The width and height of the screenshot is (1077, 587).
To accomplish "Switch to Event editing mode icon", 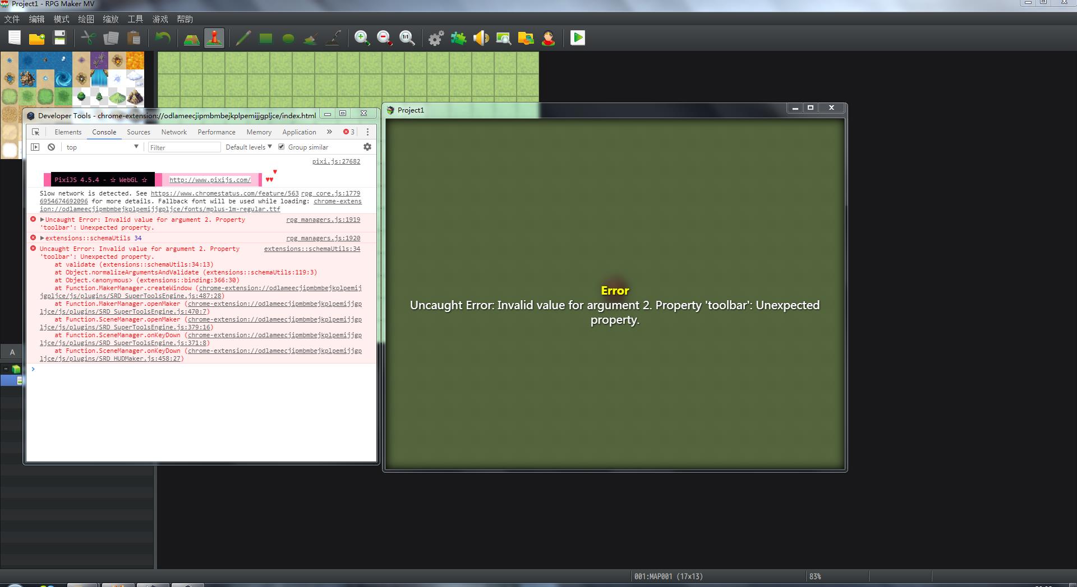I will (214, 38).
